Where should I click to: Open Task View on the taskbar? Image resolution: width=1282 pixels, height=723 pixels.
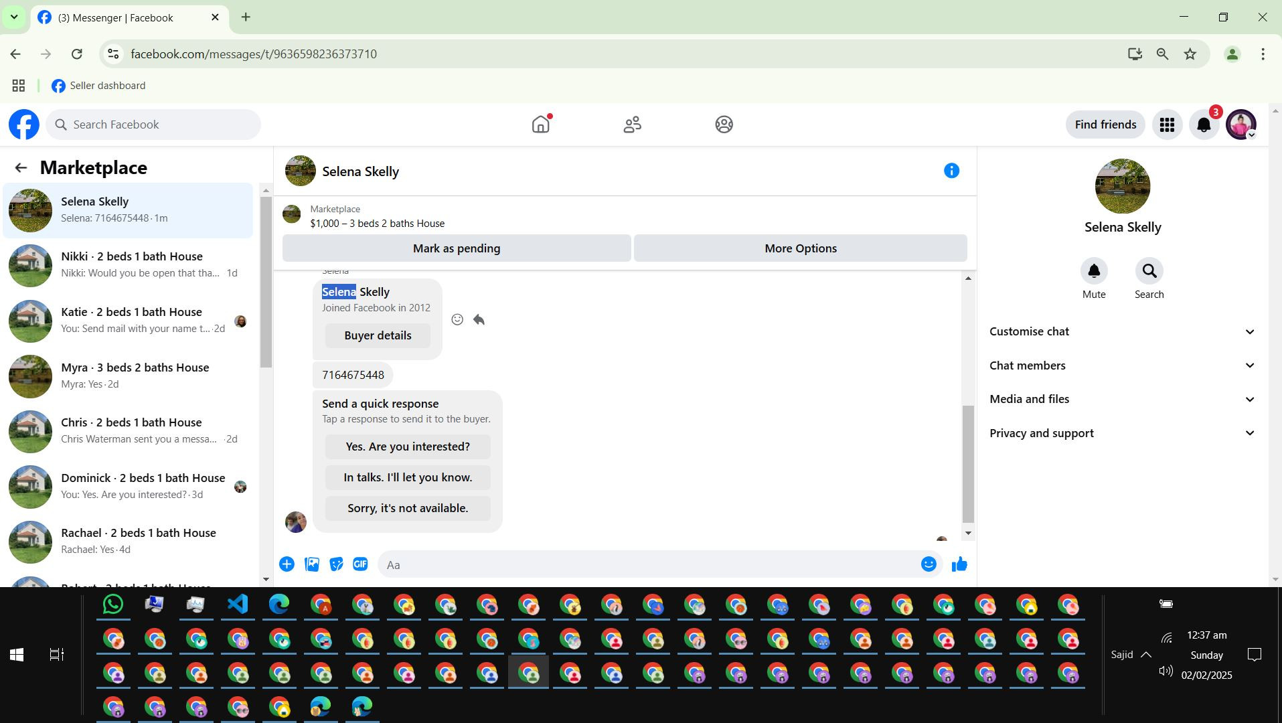(x=57, y=655)
